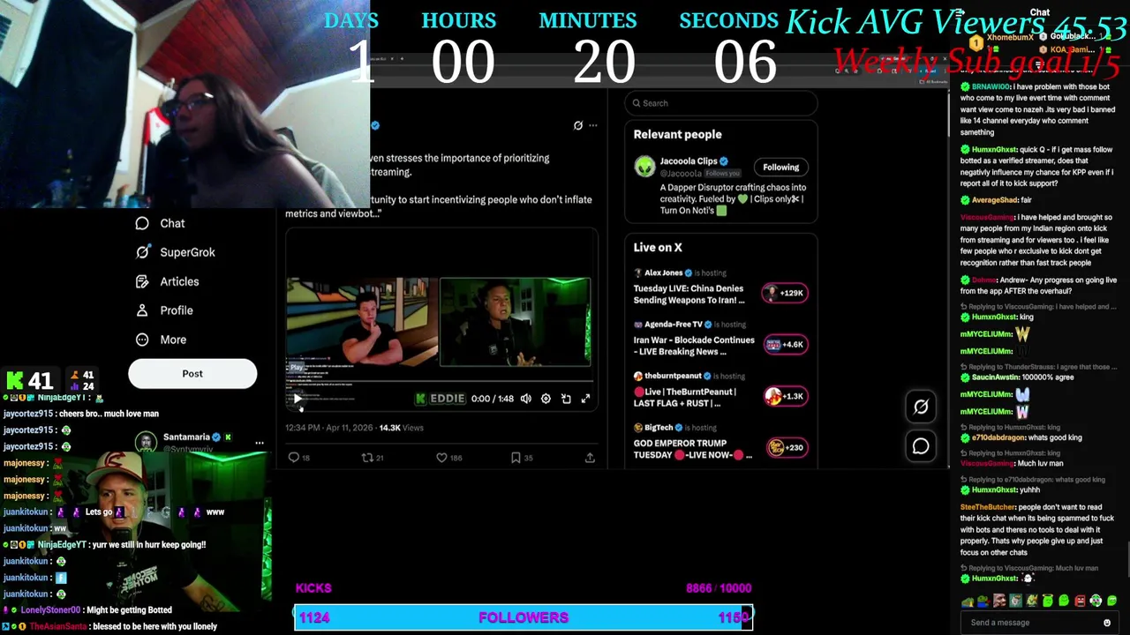
Task: Open SuperGrok from the sidebar
Action: (187, 252)
